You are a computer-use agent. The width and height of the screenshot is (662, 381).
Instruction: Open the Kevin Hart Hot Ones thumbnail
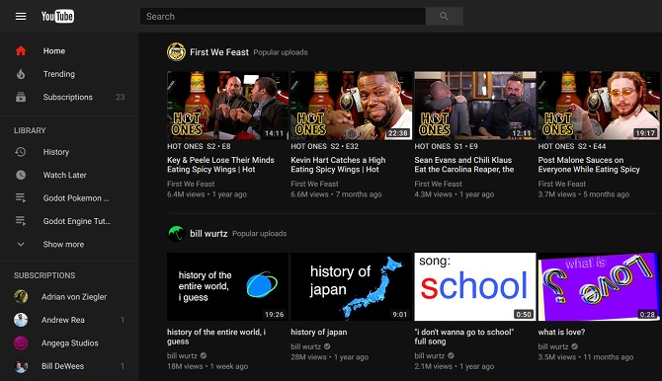click(351, 105)
